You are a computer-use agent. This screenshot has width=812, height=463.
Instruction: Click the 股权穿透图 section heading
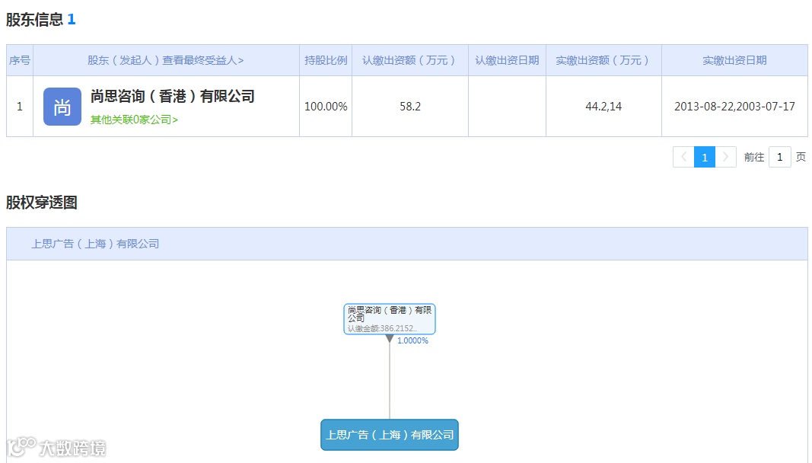42,203
